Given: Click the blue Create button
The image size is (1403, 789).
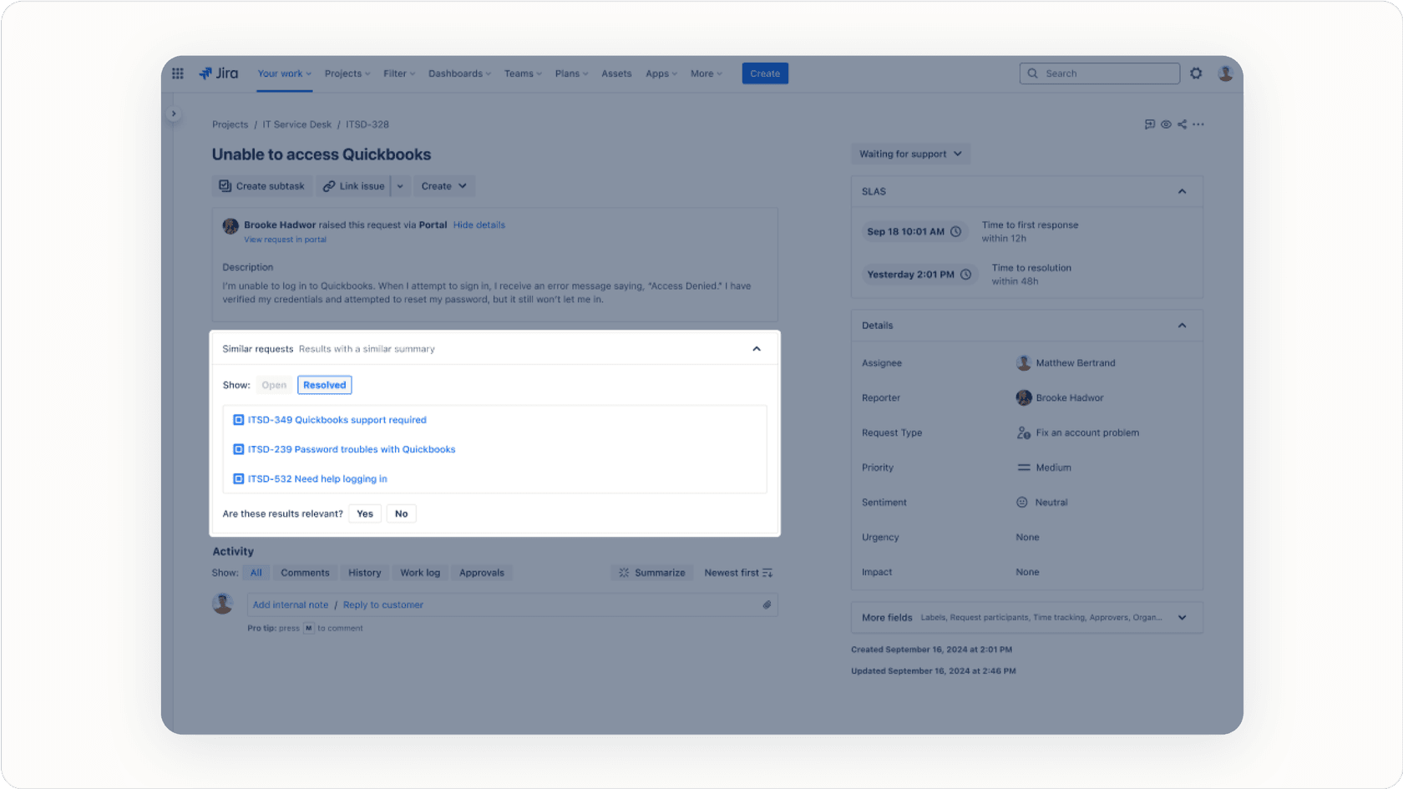Looking at the screenshot, I should (764, 73).
